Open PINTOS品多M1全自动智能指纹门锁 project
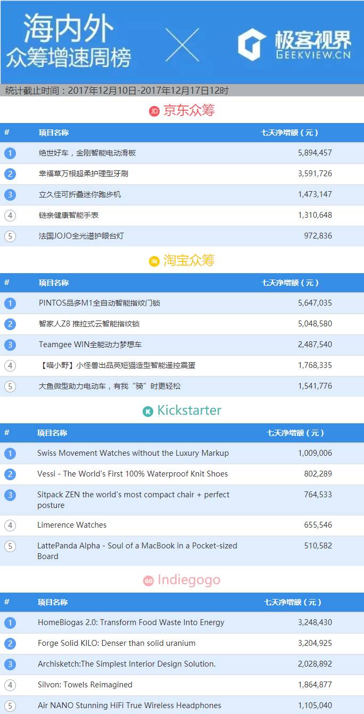Viewport: 364px width, 714px height. pyautogui.click(x=100, y=303)
